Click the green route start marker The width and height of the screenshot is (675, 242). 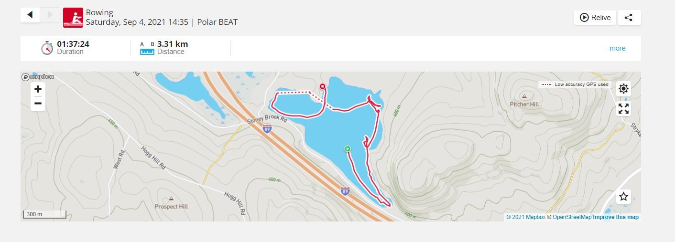coord(348,149)
